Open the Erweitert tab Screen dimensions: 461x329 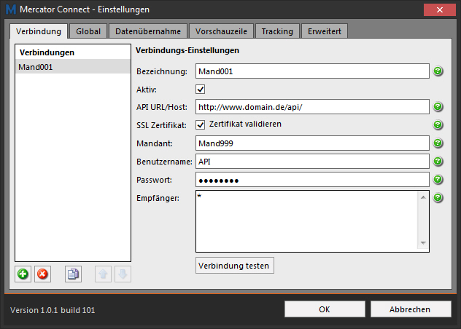click(325, 31)
